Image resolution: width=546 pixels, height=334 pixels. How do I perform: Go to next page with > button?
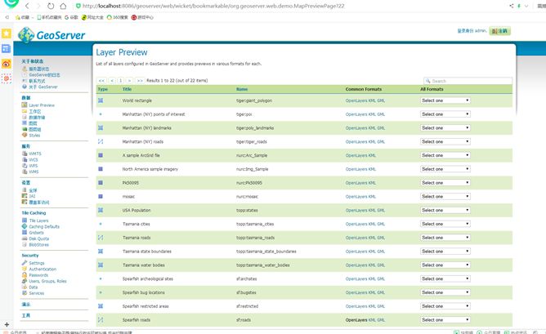click(x=129, y=80)
